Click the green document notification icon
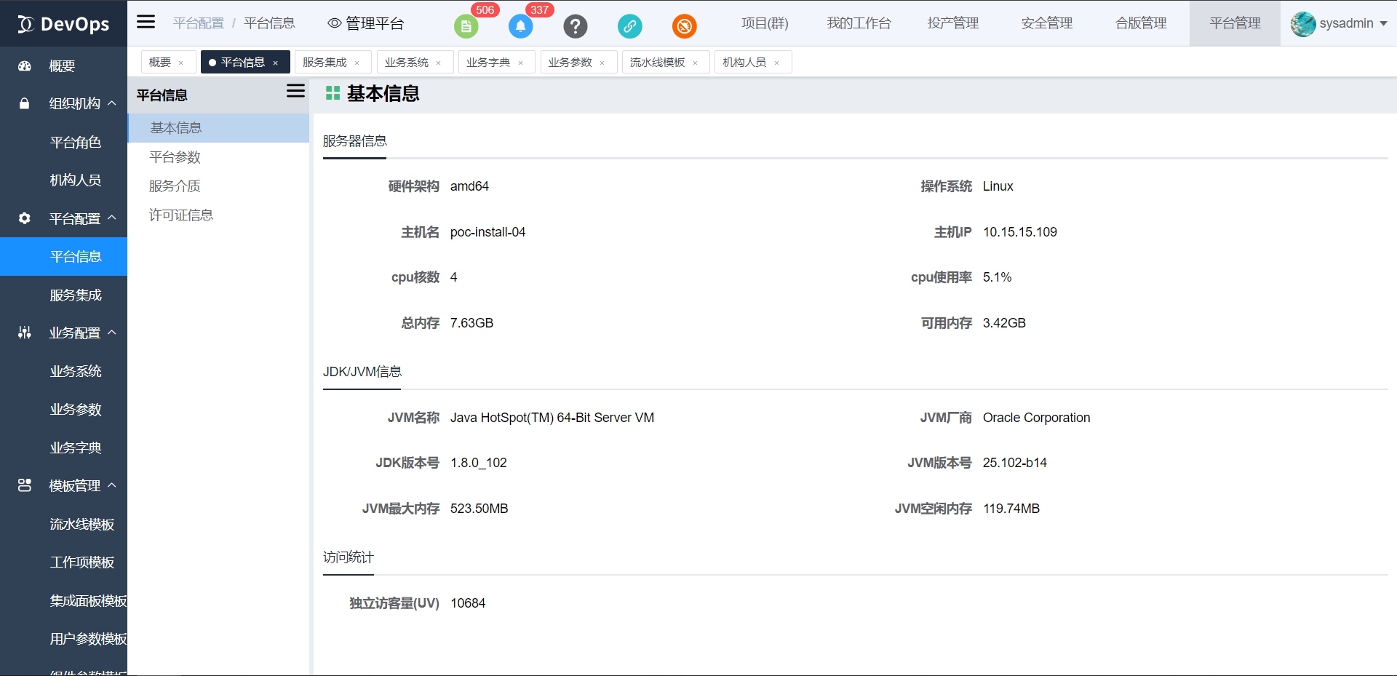Screen dimensions: 1397x676 (x=466, y=27)
